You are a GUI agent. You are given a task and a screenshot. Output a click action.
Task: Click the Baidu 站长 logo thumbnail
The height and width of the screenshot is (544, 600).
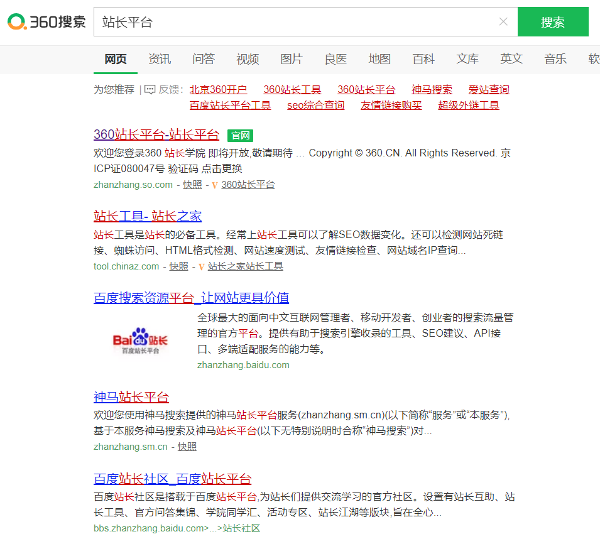(140, 341)
